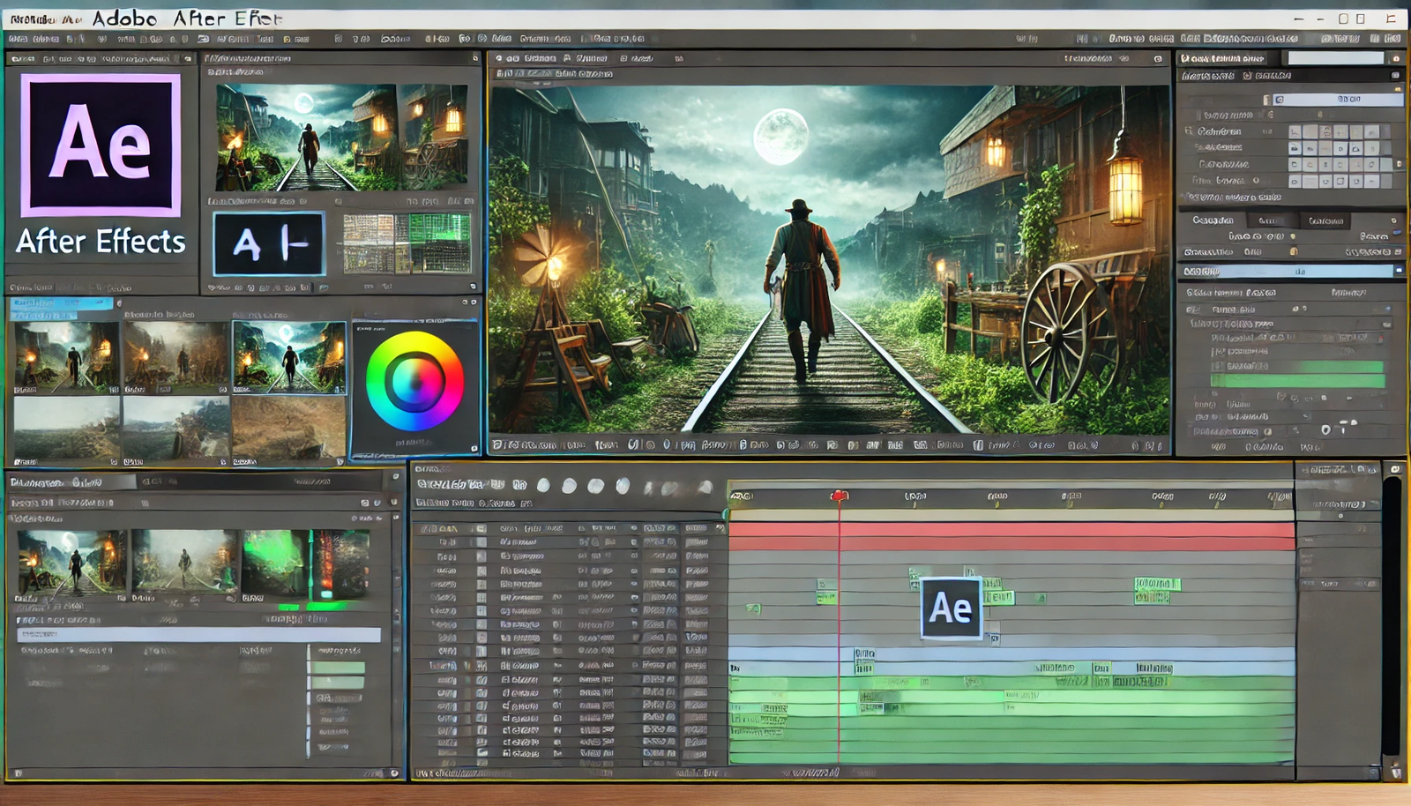Select the sepia-toned walking figure thumbnail
1411x806 pixels.
coord(176,357)
